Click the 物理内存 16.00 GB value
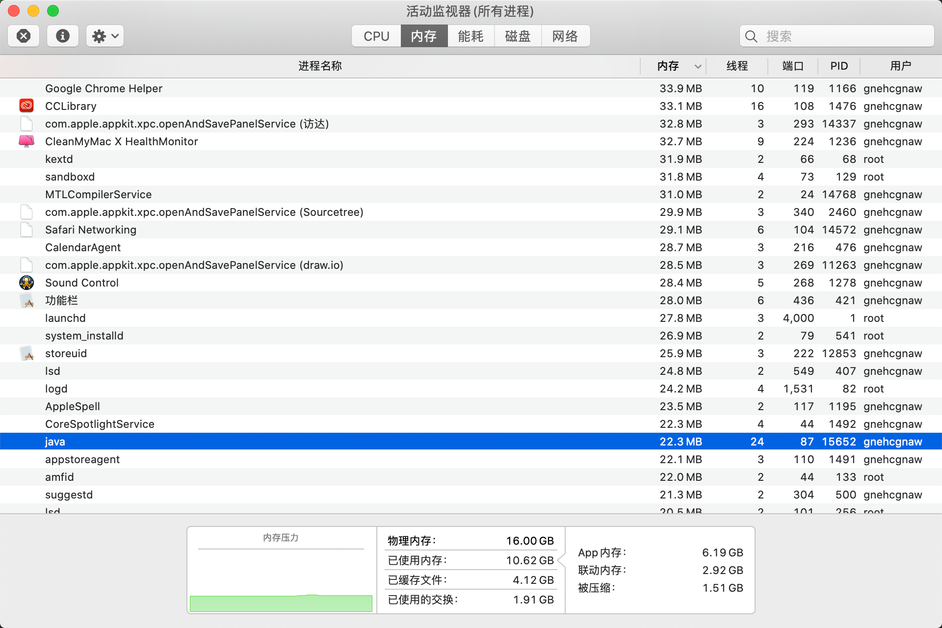 point(530,541)
